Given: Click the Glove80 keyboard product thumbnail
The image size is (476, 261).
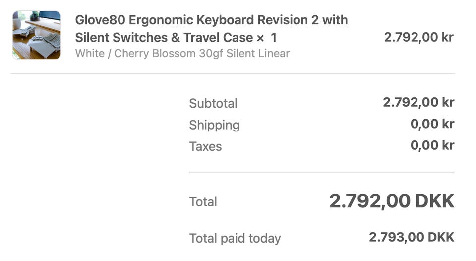Looking at the screenshot, I should [x=37, y=35].
